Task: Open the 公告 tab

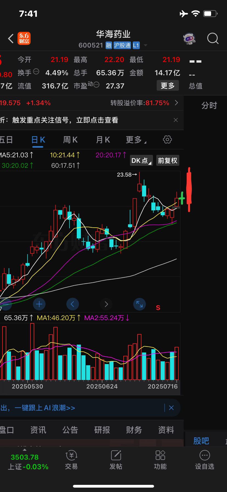Action: click(70, 430)
